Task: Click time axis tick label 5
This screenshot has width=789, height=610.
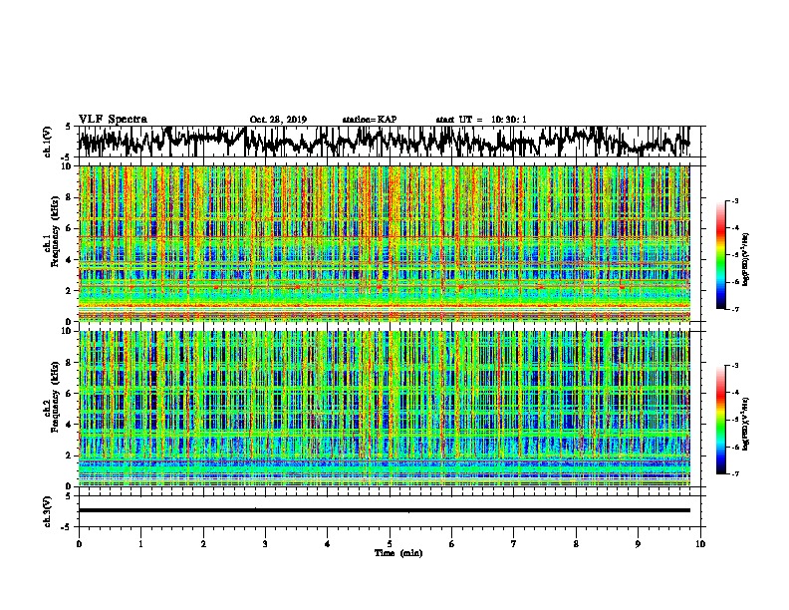Action: (390, 544)
